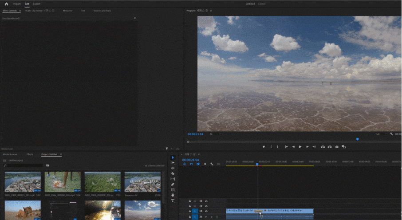Create a new bin in Project panel
This screenshot has width=402, height=220.
coord(47,165)
